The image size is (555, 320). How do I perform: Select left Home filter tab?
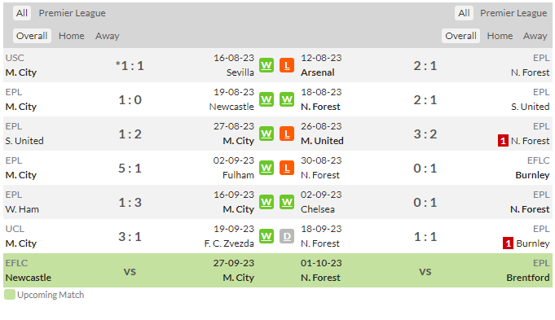(72, 36)
